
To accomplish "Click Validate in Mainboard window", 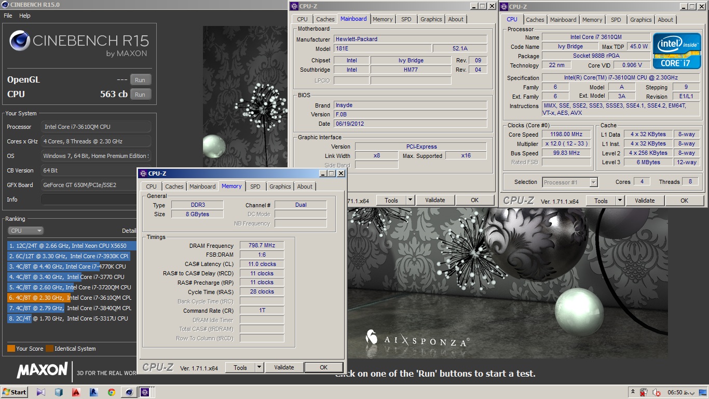I will coord(435,200).
